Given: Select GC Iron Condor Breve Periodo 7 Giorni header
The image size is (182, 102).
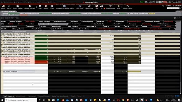Looking at the screenshot, I should [x=15, y=44].
